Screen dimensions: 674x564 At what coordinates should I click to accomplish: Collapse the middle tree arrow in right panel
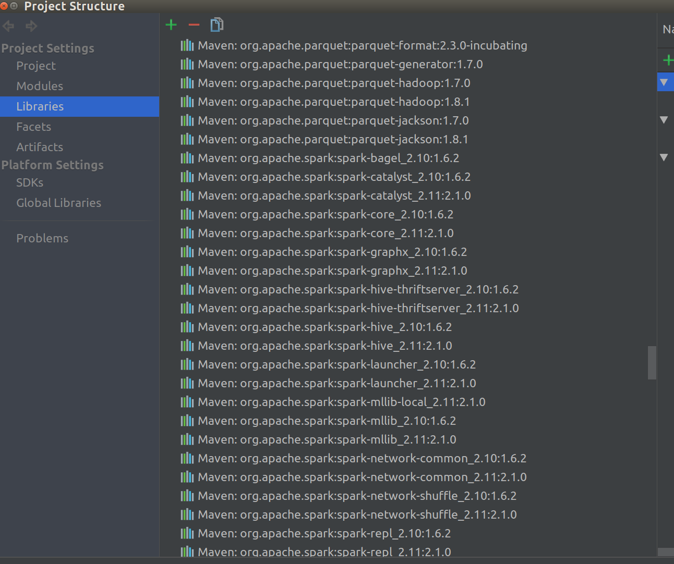coord(664,119)
